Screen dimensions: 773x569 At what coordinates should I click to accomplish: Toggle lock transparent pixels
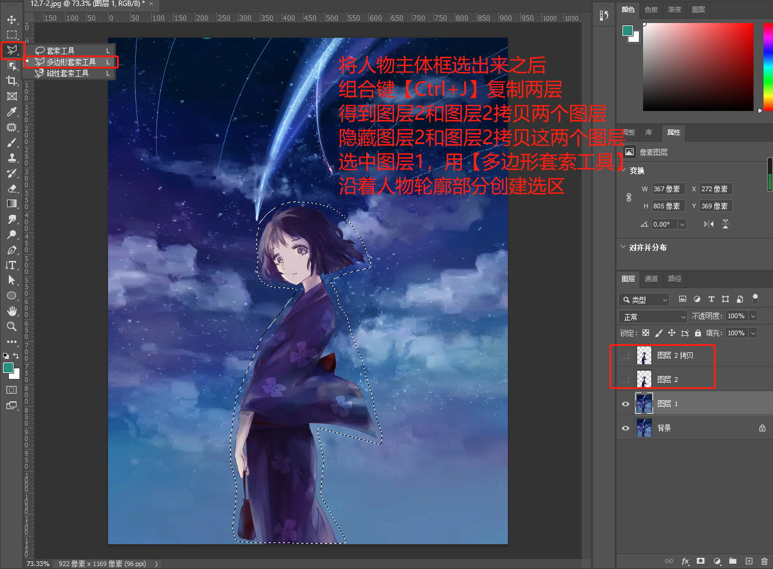pyautogui.click(x=646, y=333)
